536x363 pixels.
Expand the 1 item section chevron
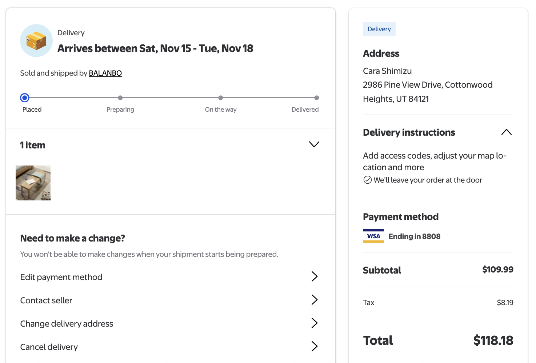click(x=314, y=144)
